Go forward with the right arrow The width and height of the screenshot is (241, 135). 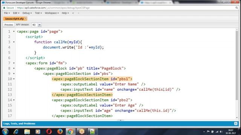point(78,13)
